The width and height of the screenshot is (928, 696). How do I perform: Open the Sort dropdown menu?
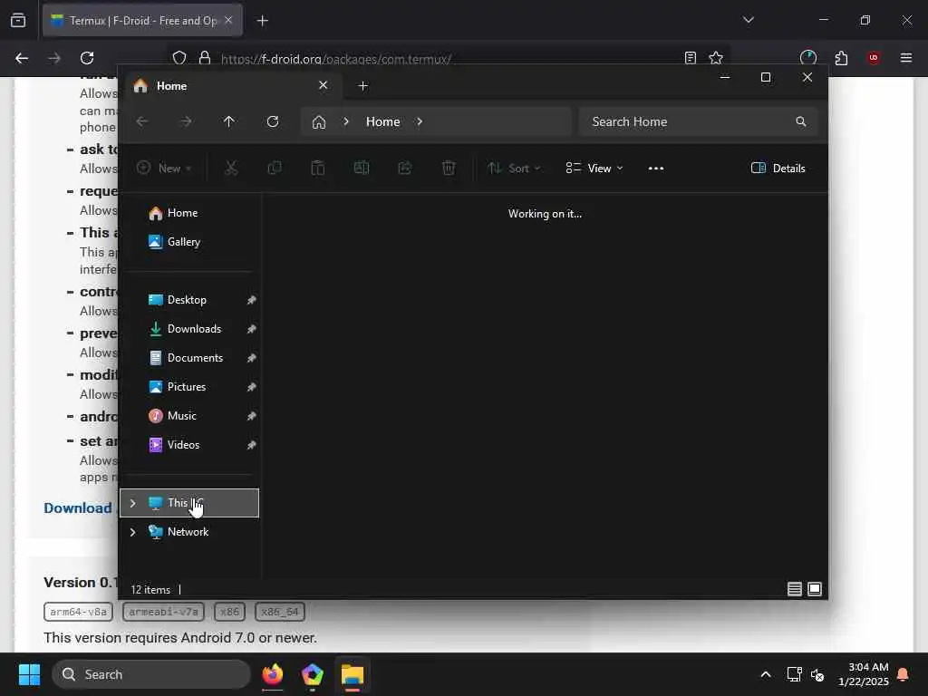514,168
